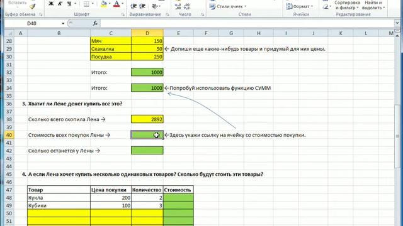
Task: Click the vertical scrollbar thumb
Action: click(x=397, y=136)
